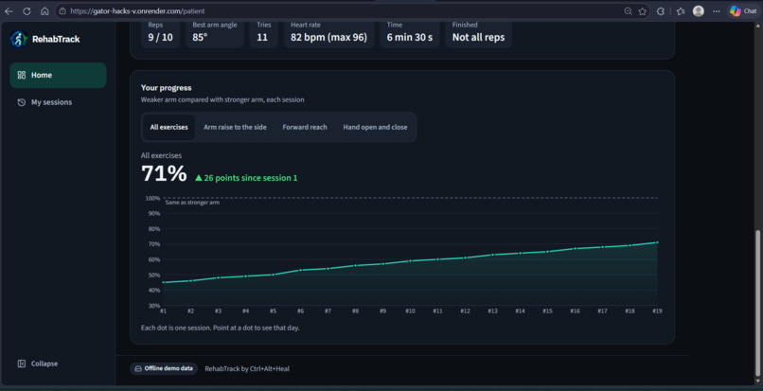This screenshot has width=763, height=391.
Task: Click the Home grid icon in sidebar
Action: click(22, 75)
